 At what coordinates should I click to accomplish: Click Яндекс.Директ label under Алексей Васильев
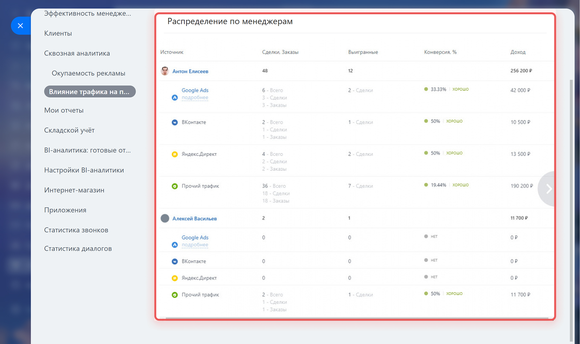point(199,278)
